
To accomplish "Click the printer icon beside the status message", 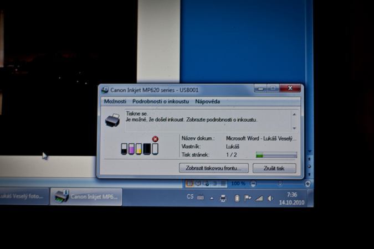I will tap(112, 120).
